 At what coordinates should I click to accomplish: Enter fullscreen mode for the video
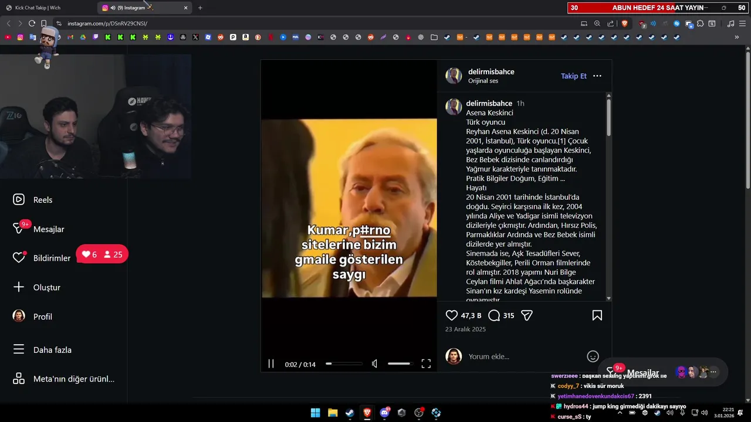point(426,364)
